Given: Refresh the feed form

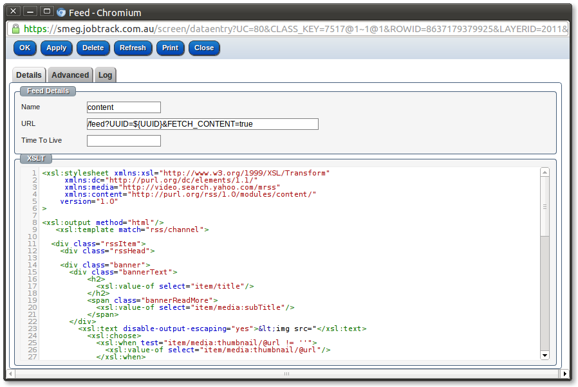Looking at the screenshot, I should click(133, 48).
